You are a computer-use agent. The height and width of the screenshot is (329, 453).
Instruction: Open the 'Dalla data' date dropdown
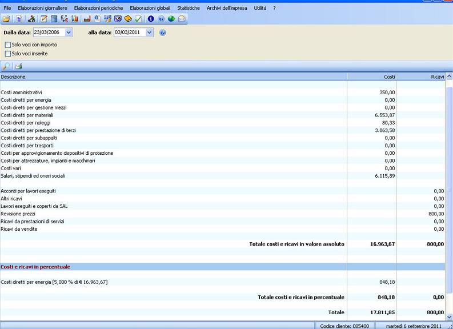[x=69, y=33]
